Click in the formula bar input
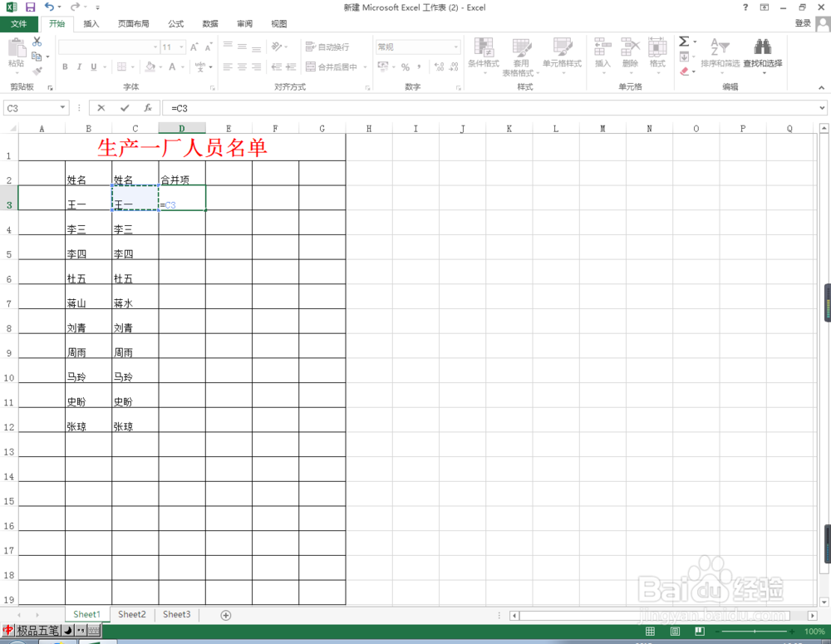 [490, 108]
